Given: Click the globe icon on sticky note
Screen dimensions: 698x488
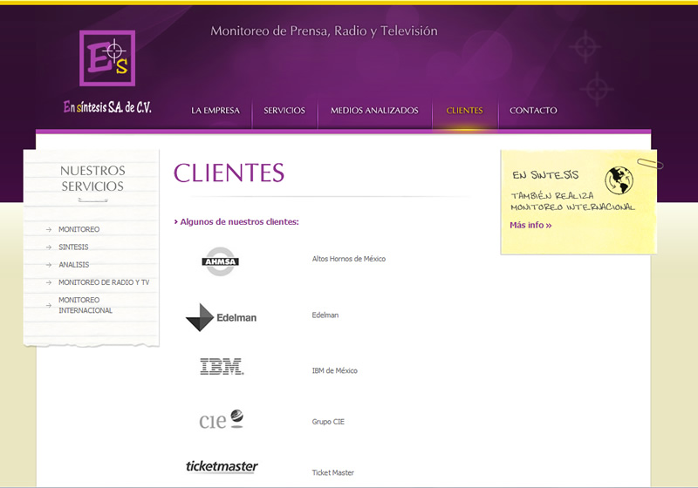Looking at the screenshot, I should click(619, 180).
